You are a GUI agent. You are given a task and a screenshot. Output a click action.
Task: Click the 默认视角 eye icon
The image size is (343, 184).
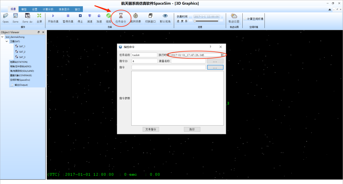tap(165, 16)
